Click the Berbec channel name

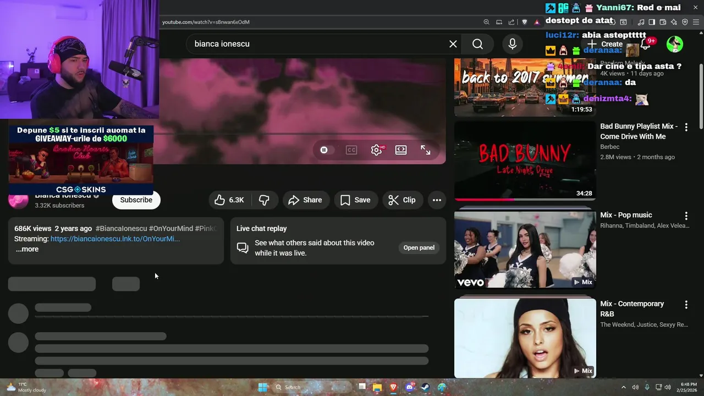pyautogui.click(x=610, y=147)
